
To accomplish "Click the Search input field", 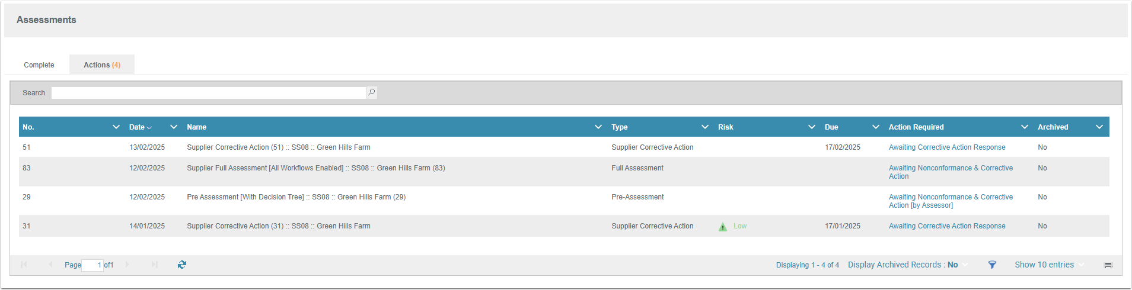I will pos(209,93).
